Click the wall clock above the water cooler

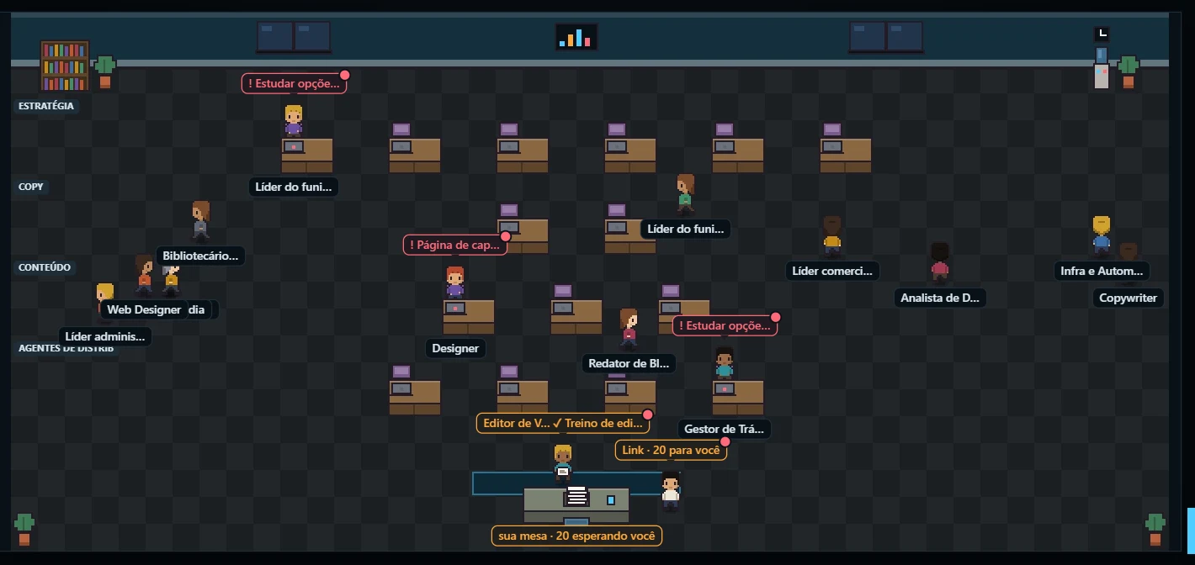pyautogui.click(x=1102, y=34)
